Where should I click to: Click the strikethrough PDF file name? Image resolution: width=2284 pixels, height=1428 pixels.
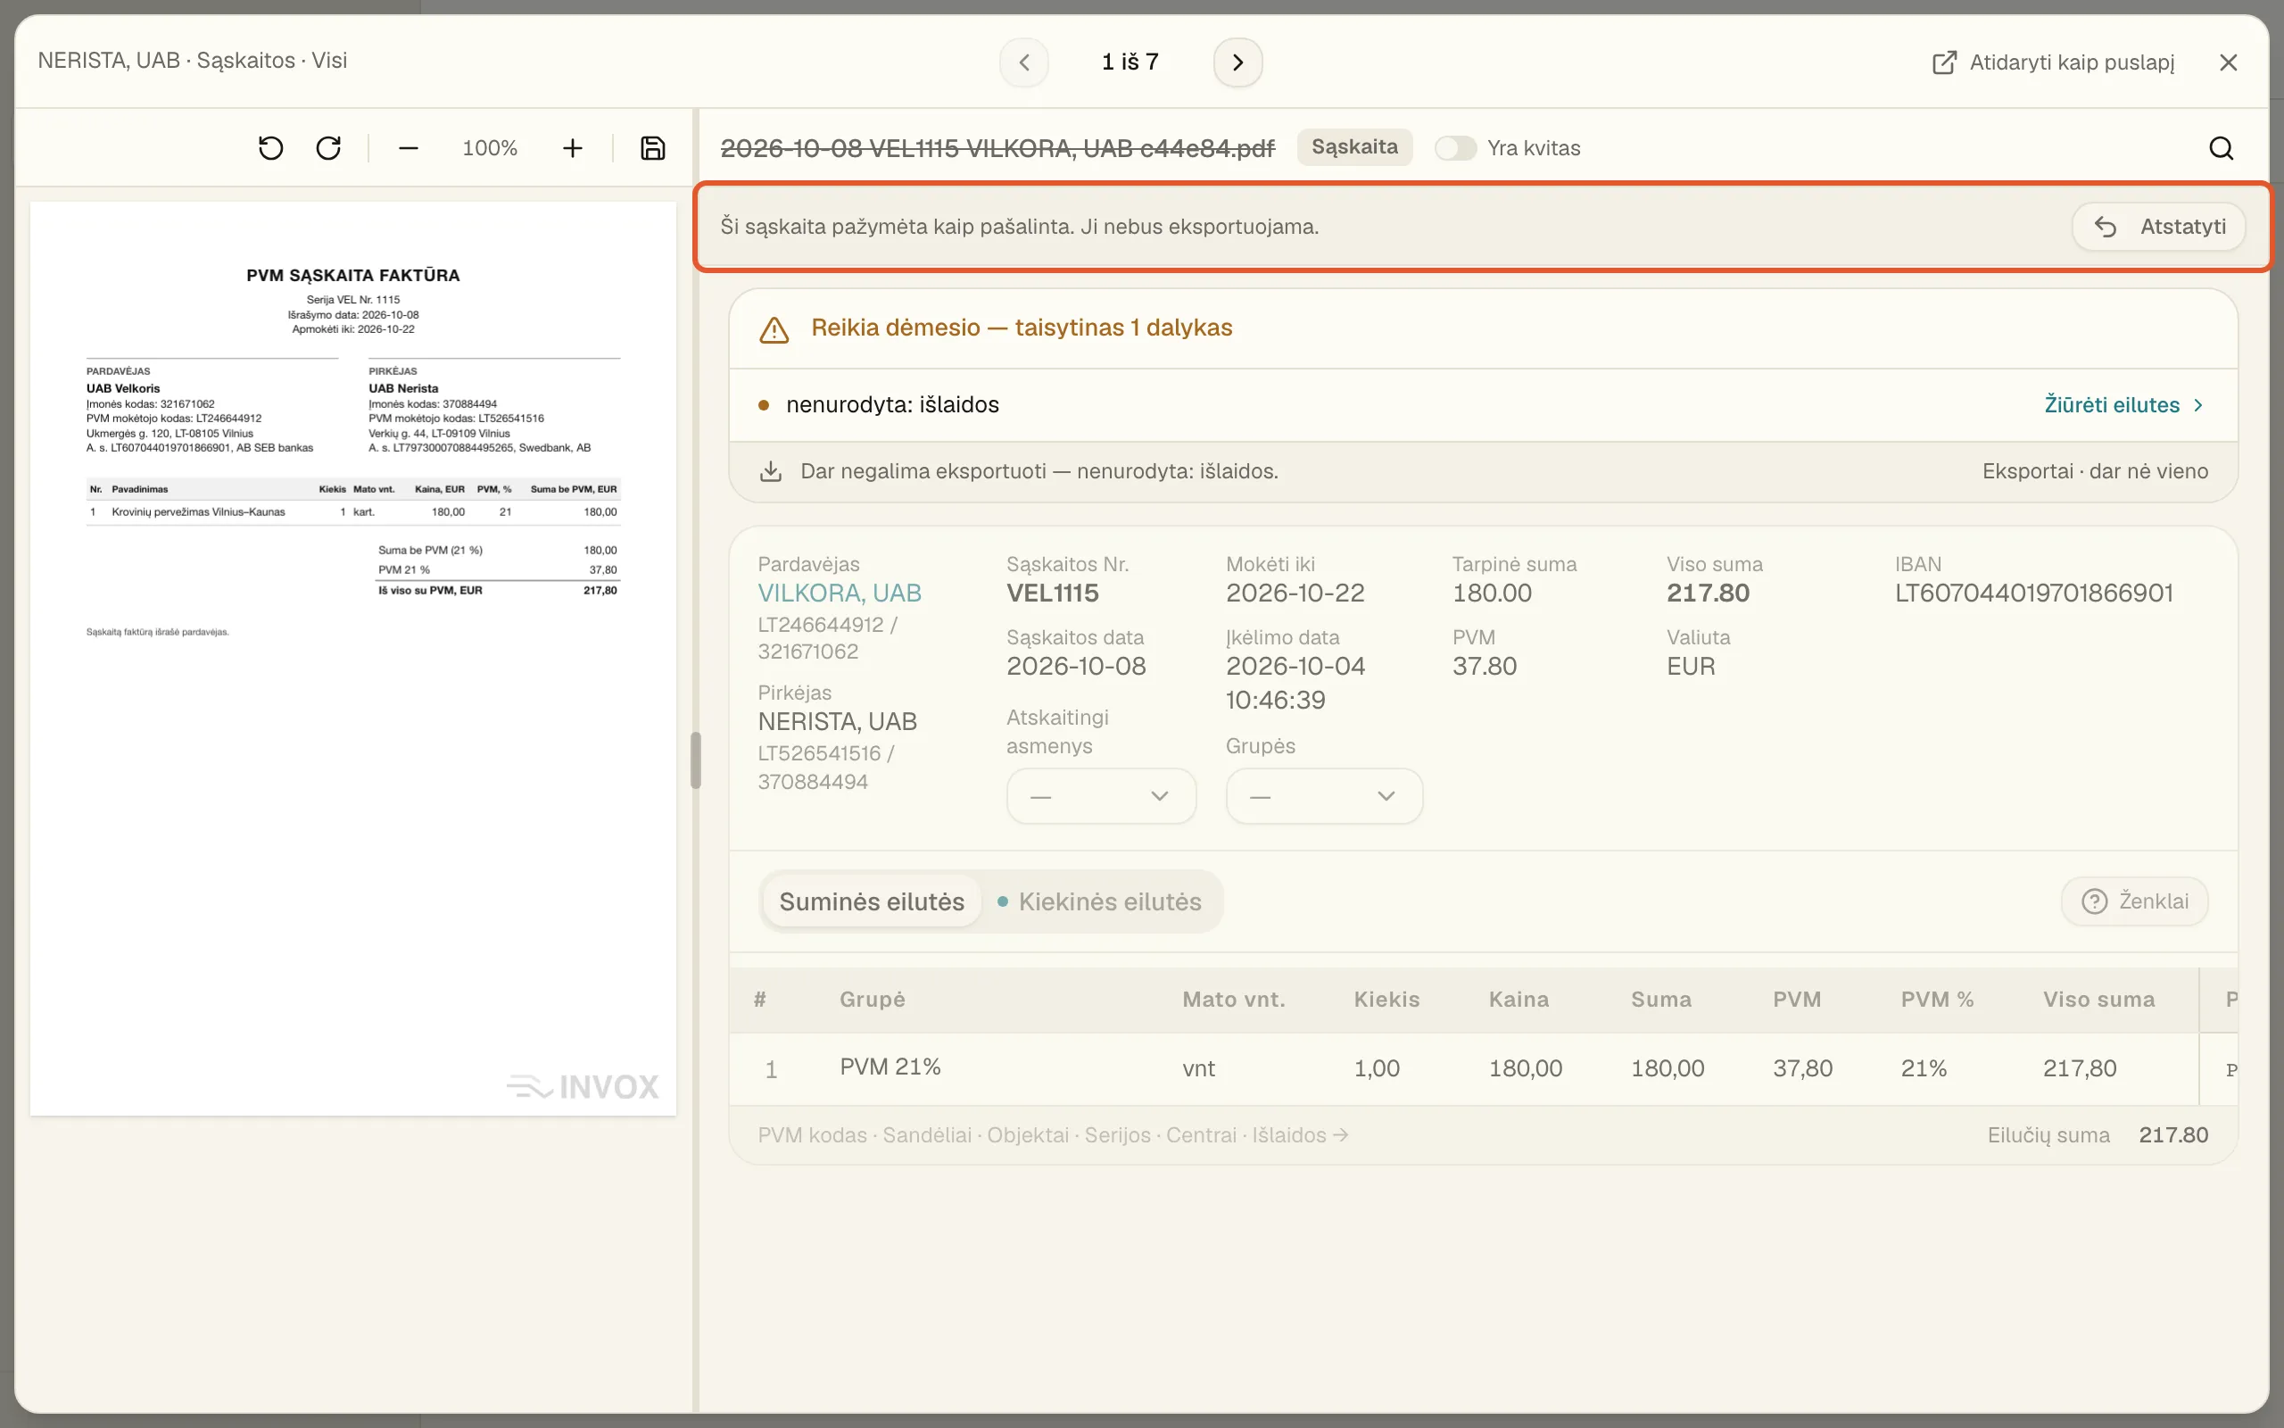pos(997,148)
